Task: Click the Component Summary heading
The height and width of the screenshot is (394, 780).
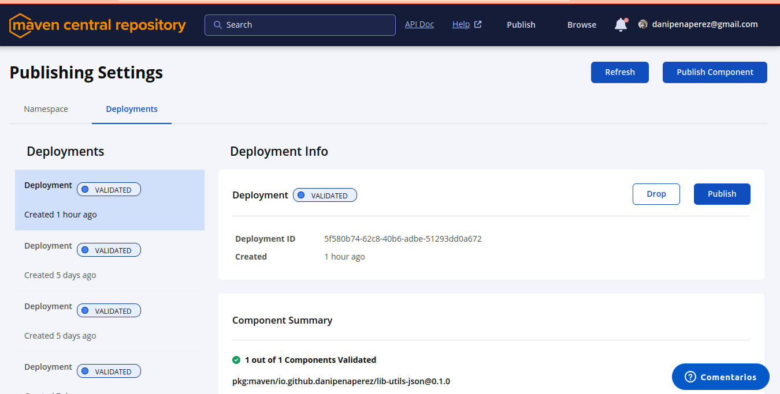Action: coord(282,320)
